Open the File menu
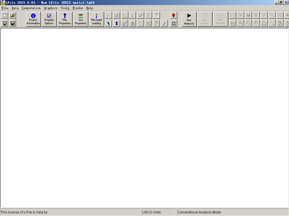 (x=5, y=8)
